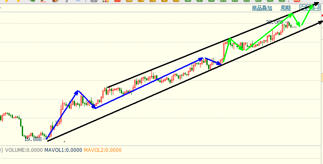Click the table grid icon after the toolbar separator
The width and height of the screenshot is (323, 164).
pyautogui.click(x=94, y=0)
